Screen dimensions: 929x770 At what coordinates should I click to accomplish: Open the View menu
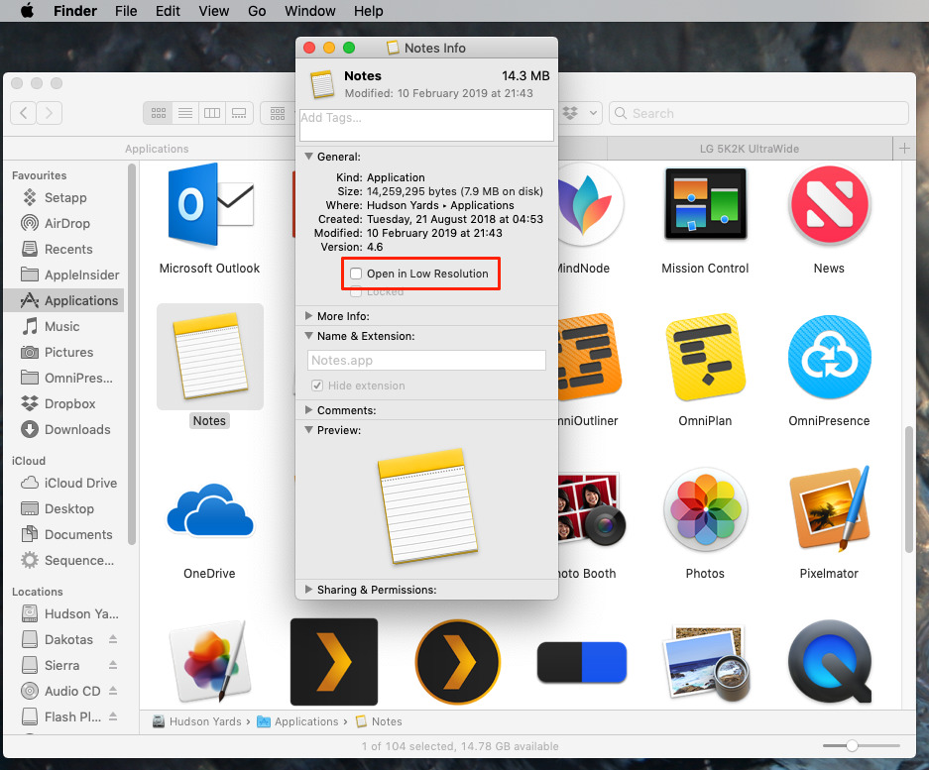(214, 11)
